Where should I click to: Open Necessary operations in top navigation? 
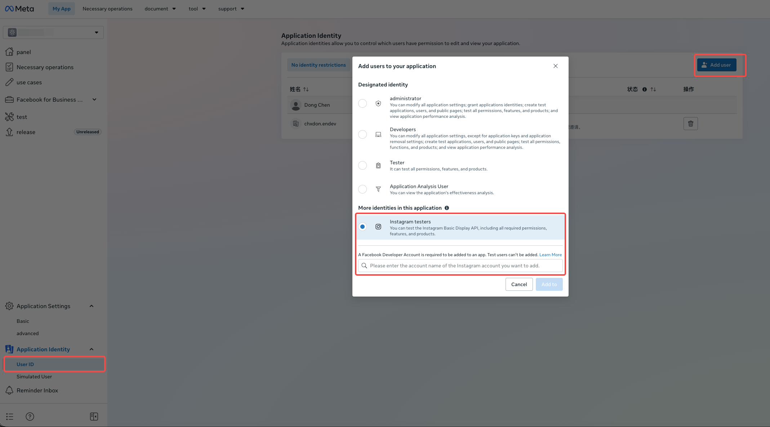[x=107, y=9]
